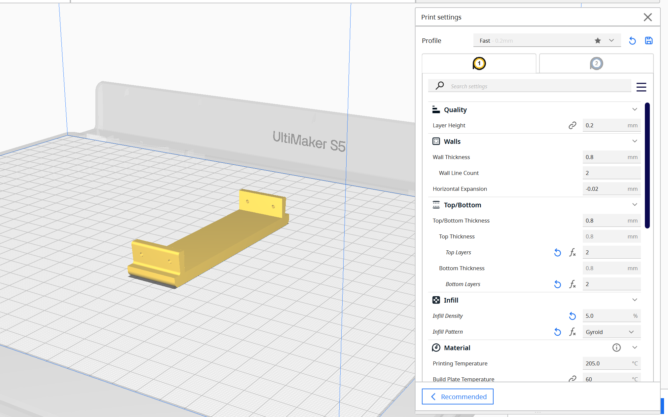Screen dimensions: 668x417
Task: Save the custom profile via the floppy disk icon
Action: [649, 41]
